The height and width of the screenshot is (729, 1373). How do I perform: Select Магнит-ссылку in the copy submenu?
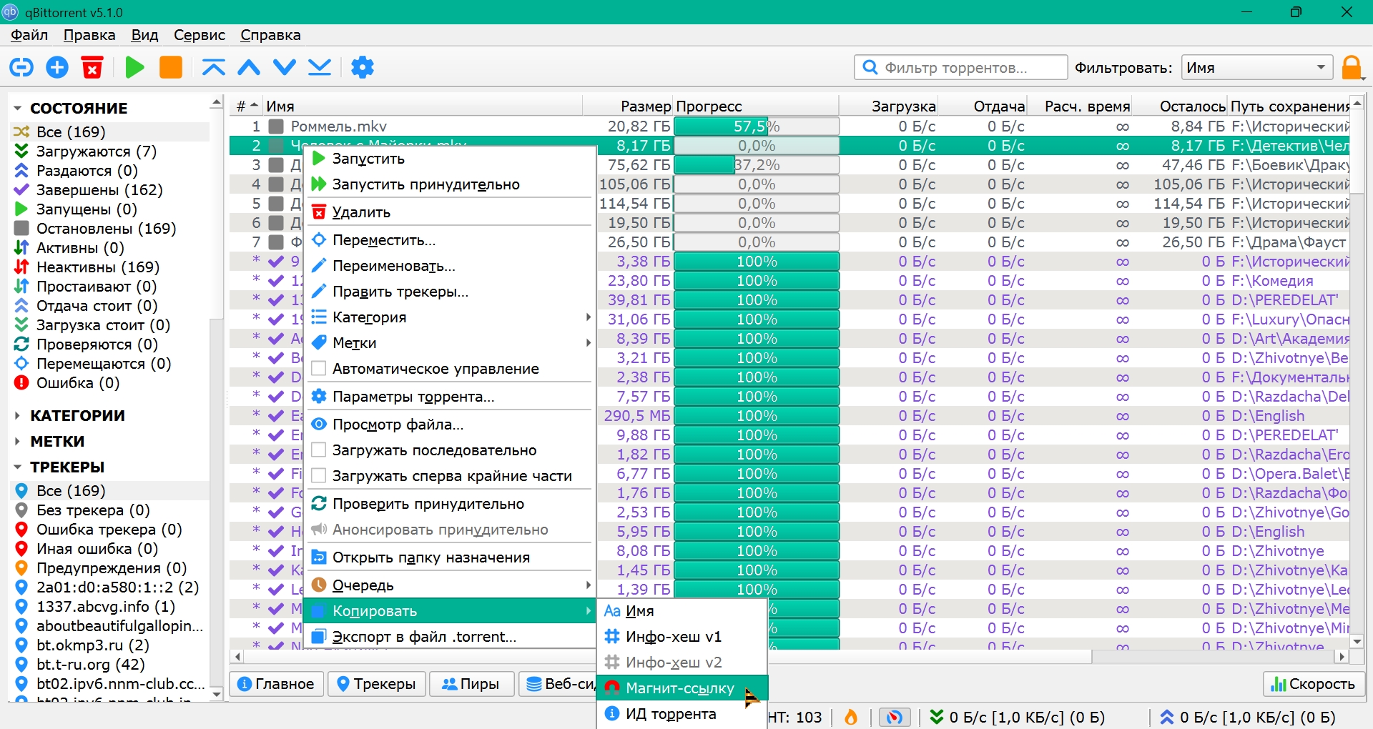(x=681, y=688)
